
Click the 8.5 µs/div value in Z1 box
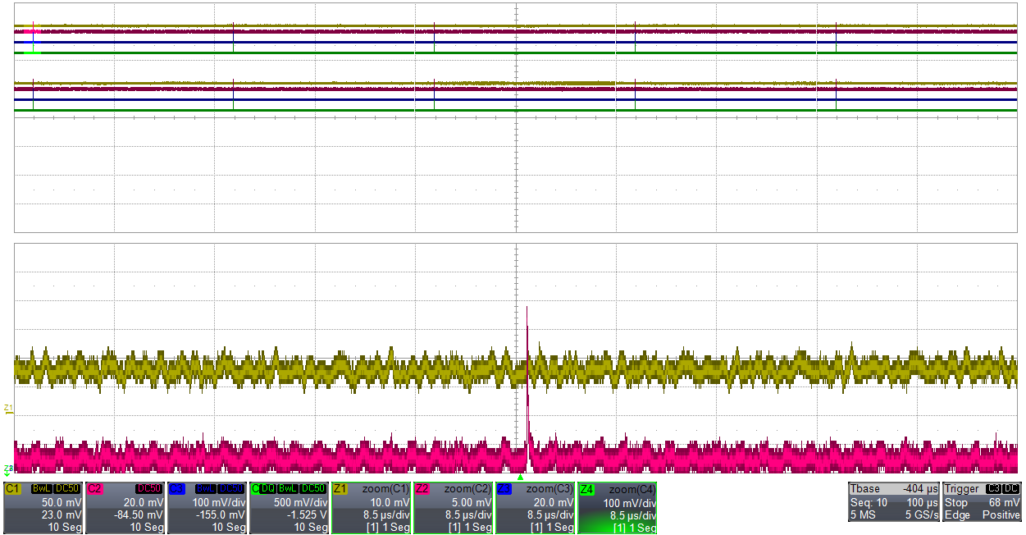[386, 514]
